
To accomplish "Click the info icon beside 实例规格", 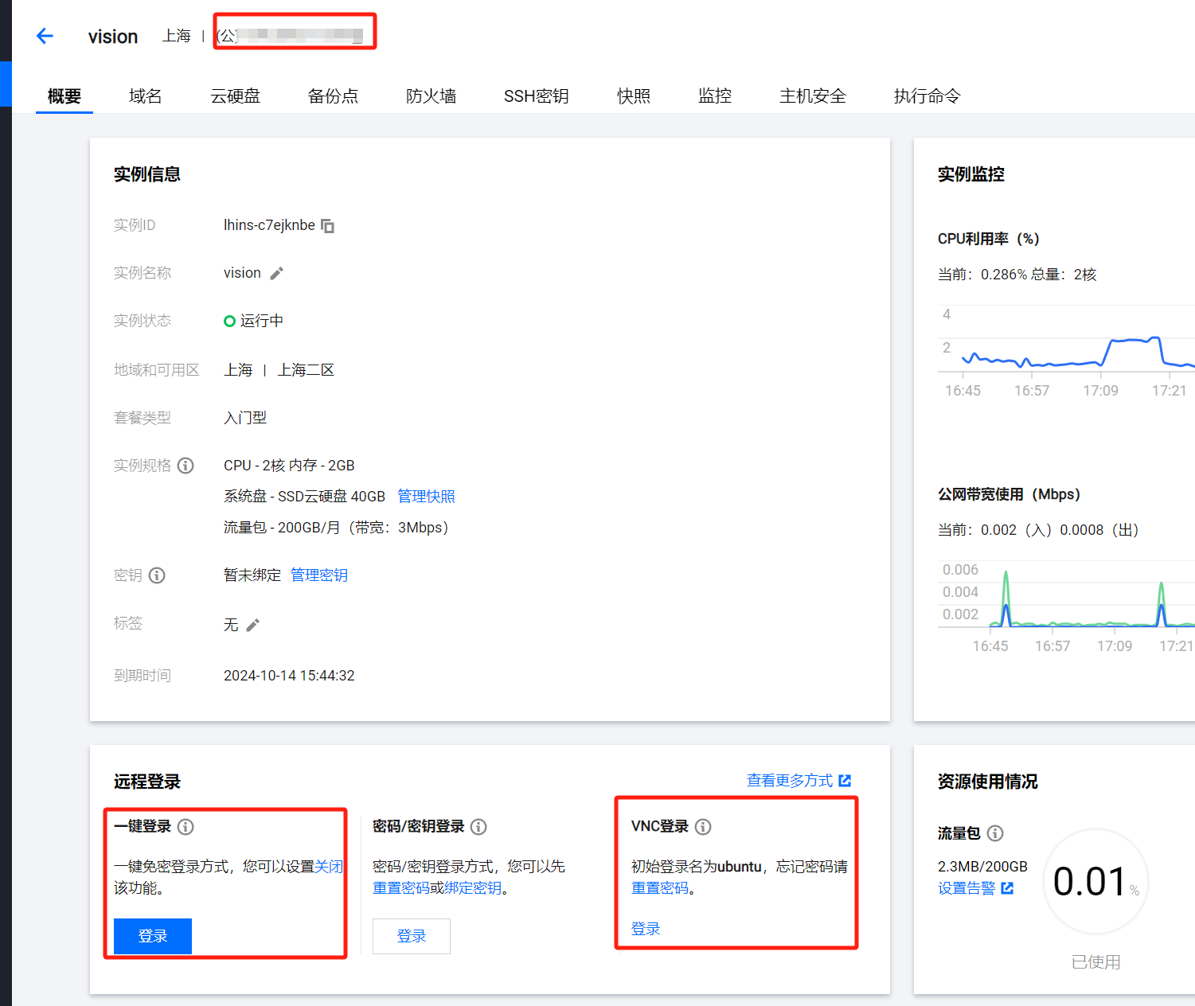I will [185, 466].
